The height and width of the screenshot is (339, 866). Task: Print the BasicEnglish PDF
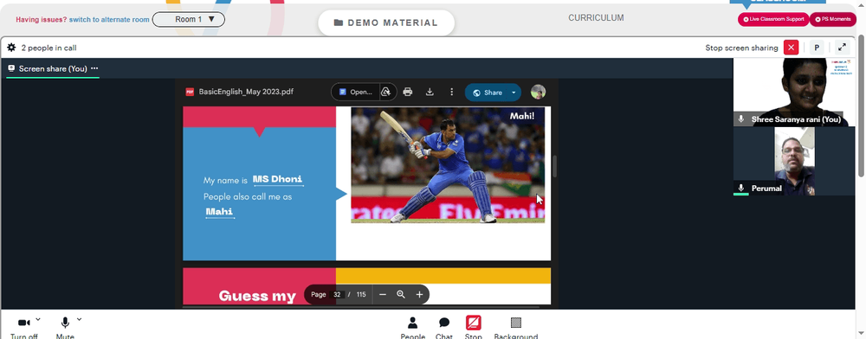408,92
